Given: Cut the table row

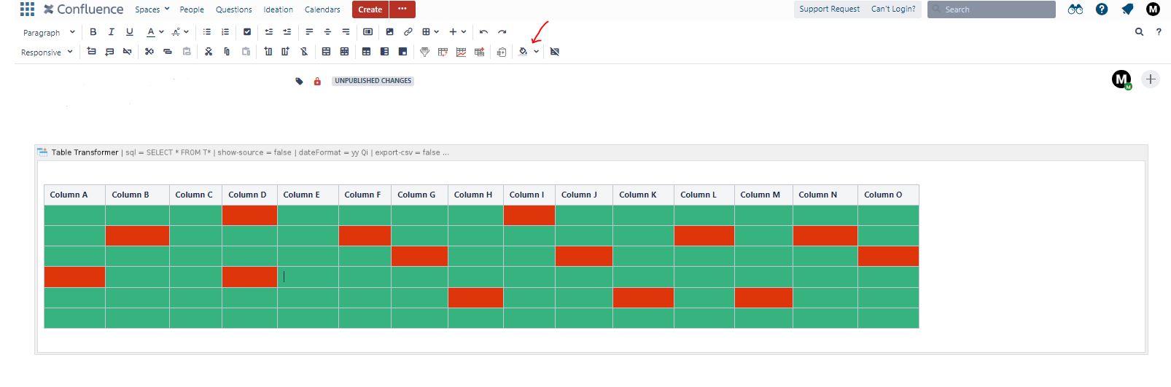Looking at the screenshot, I should (x=149, y=52).
